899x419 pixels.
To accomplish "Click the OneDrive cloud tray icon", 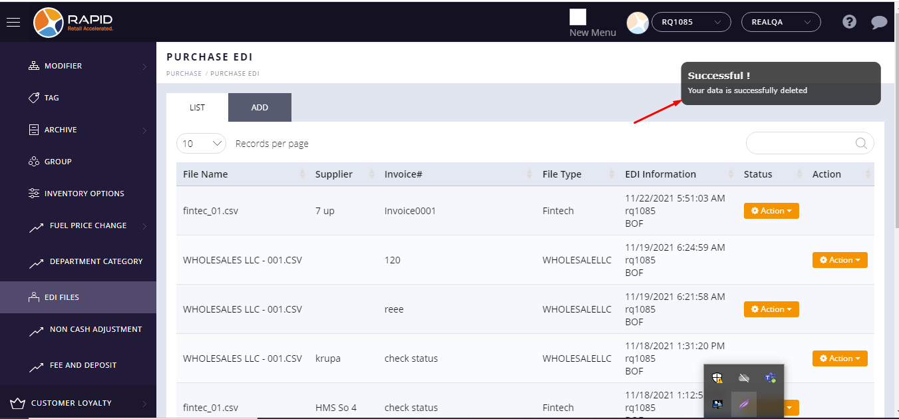I will 744,378.
